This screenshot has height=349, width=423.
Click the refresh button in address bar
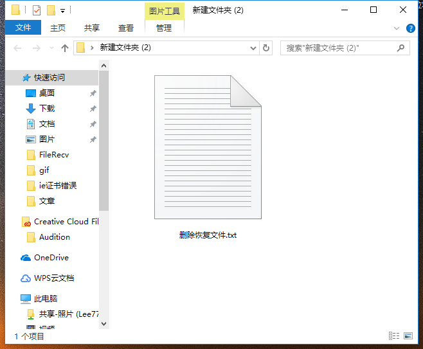pyautogui.click(x=267, y=48)
